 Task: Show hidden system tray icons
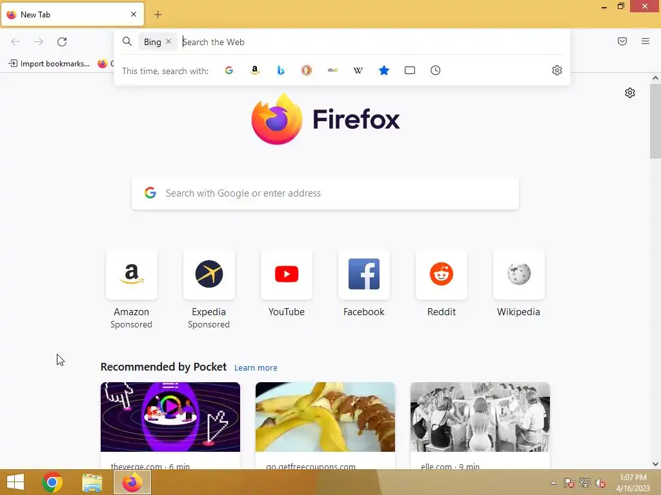553,483
